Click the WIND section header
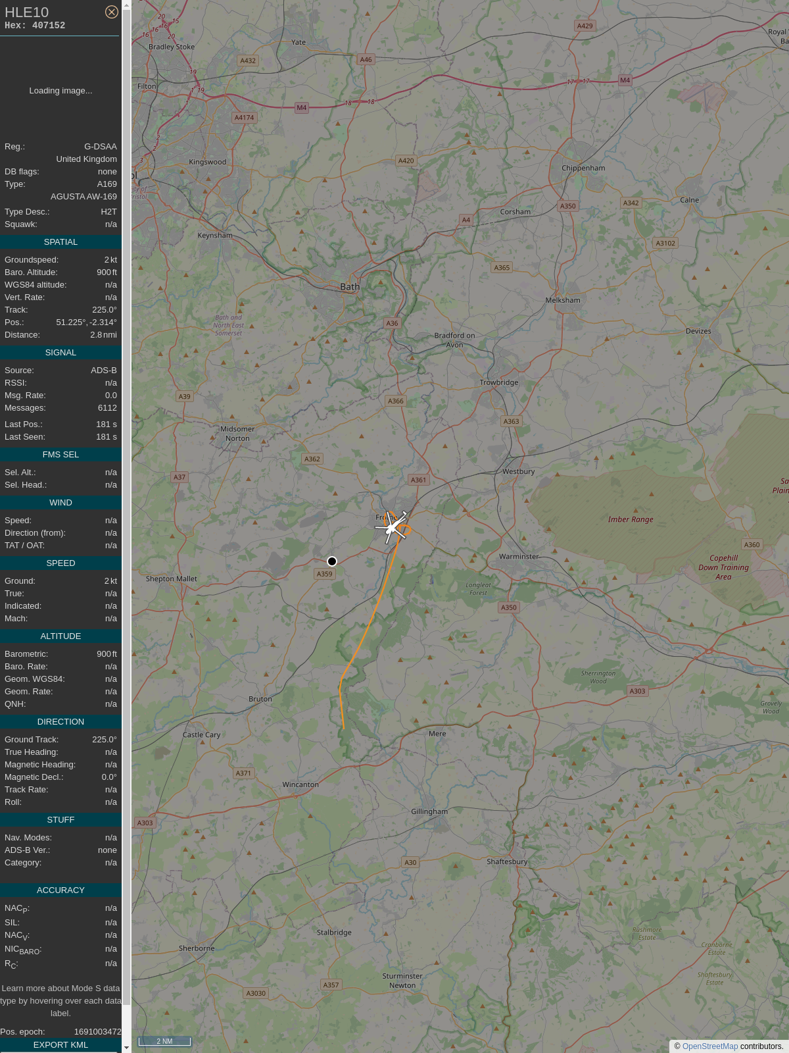 click(x=60, y=503)
